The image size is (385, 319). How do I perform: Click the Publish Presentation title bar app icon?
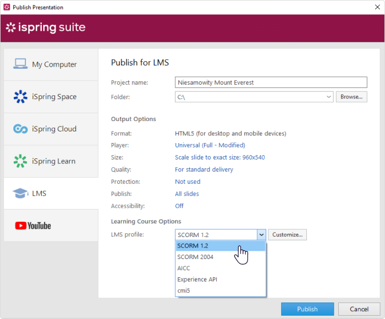coord(7,7)
